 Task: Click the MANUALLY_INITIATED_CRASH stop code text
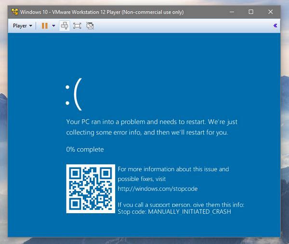point(189,212)
